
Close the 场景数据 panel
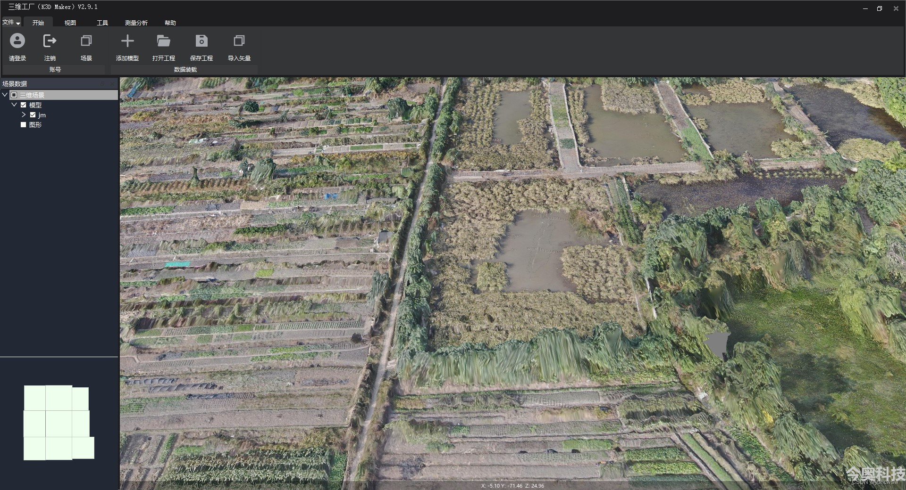click(112, 83)
